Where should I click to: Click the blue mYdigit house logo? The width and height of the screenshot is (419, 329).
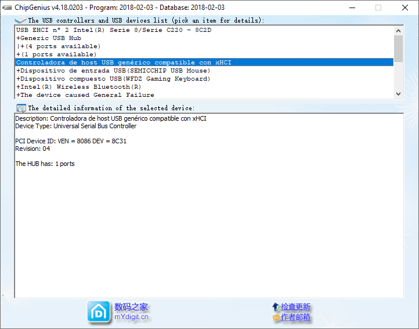[99, 312]
